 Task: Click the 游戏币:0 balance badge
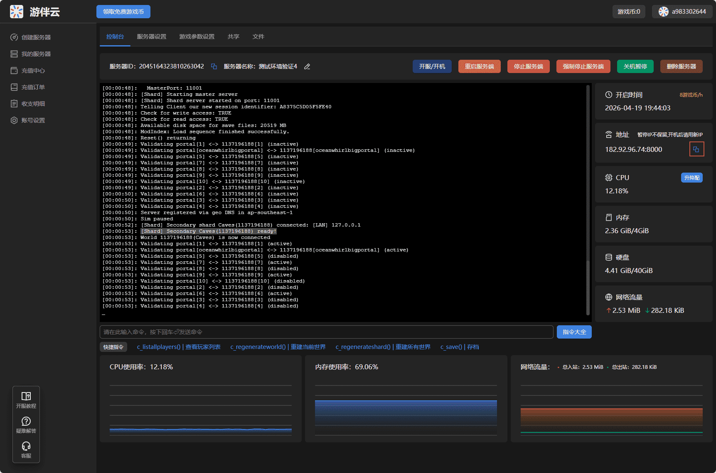[629, 12]
